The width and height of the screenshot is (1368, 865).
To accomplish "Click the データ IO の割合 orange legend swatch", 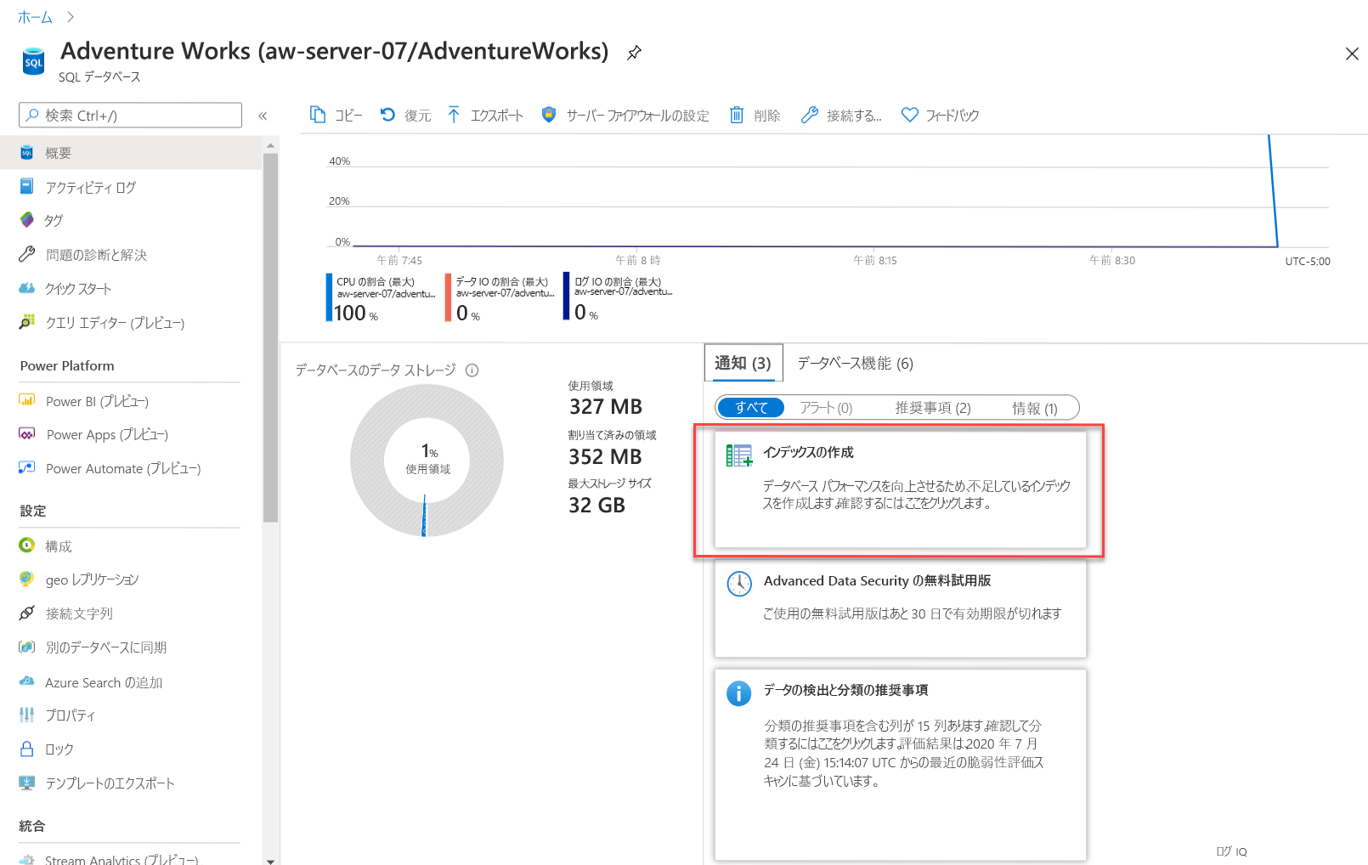I will pos(448,297).
